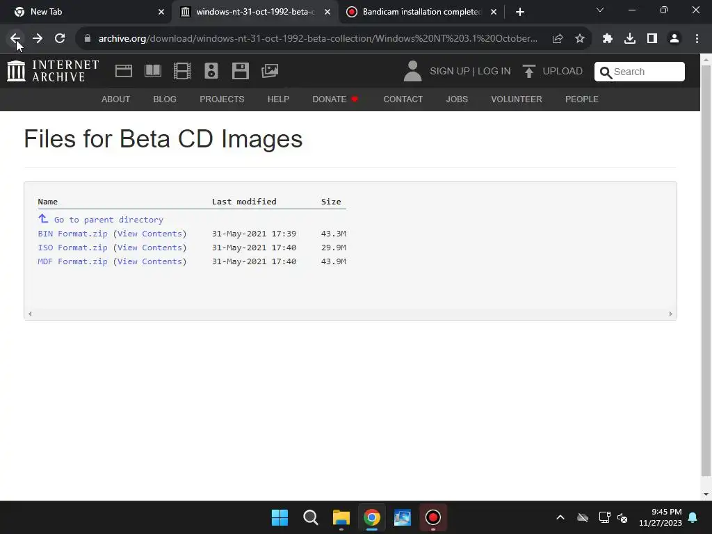The image size is (712, 534).
Task: Download ISO Format.zip
Action: coord(72,248)
